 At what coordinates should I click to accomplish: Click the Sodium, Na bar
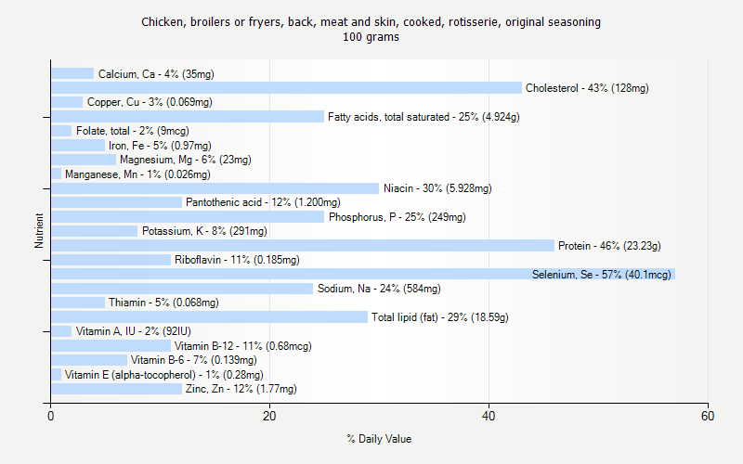tap(182, 289)
